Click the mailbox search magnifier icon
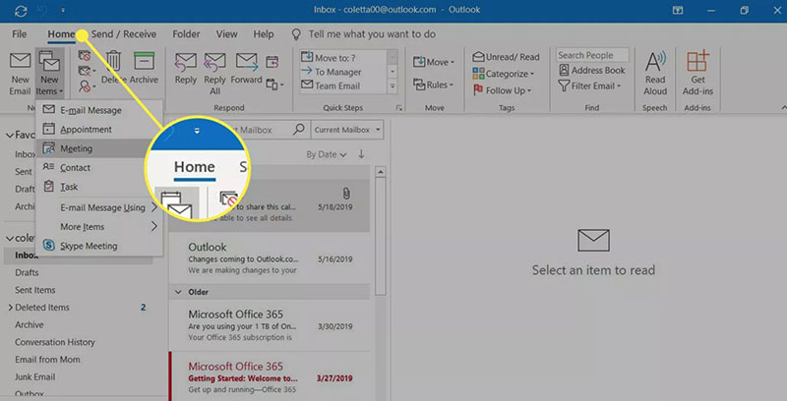787x401 pixels. [x=299, y=130]
